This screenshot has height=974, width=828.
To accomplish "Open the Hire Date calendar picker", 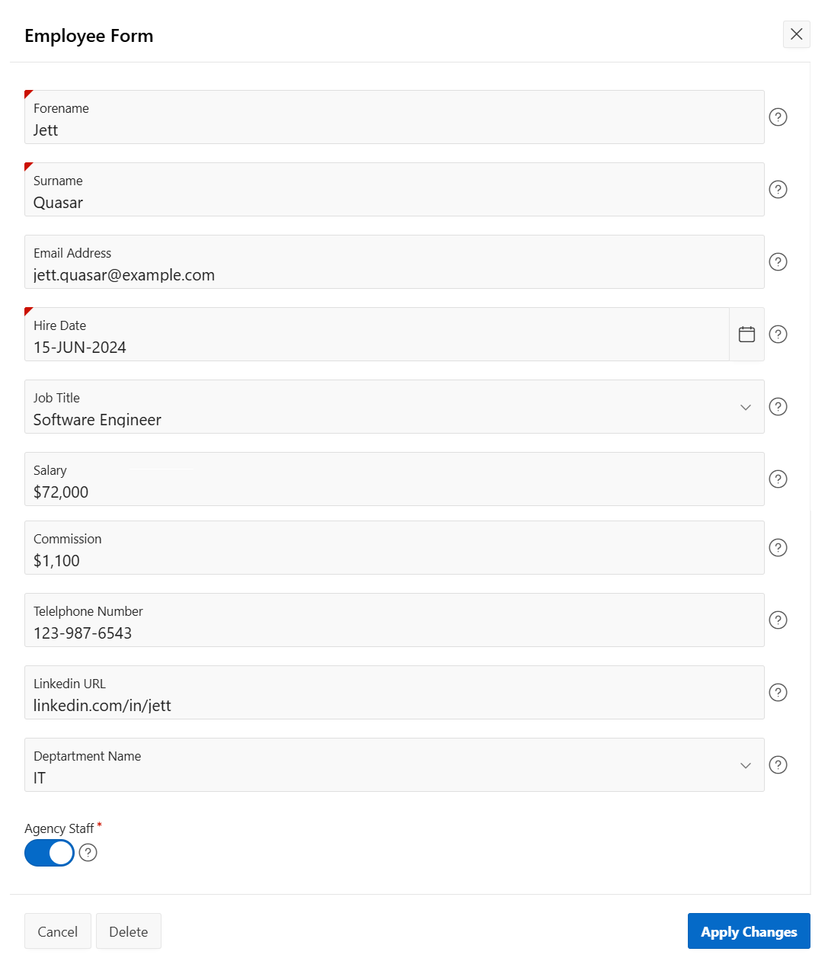I will click(746, 334).
